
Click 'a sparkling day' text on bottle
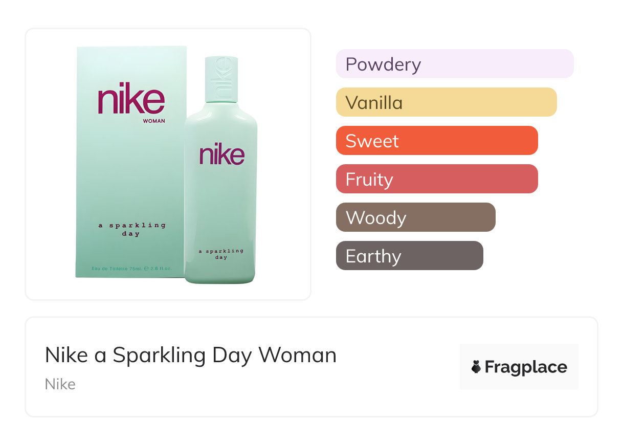tap(221, 254)
